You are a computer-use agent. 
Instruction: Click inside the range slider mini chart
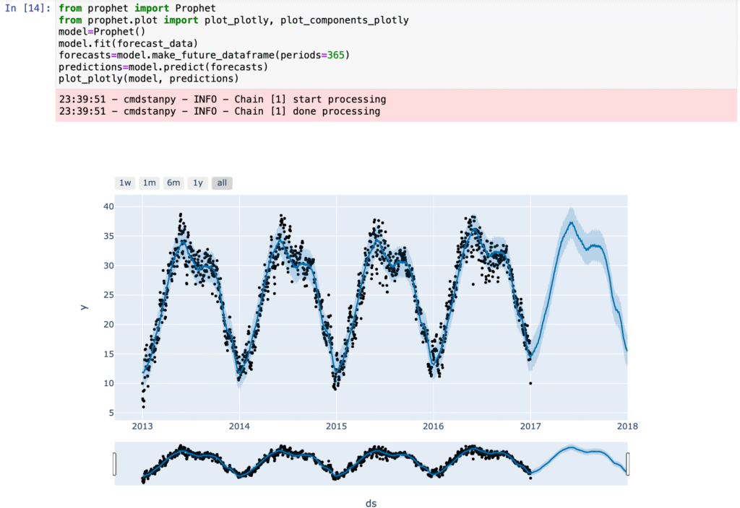pyautogui.click(x=371, y=464)
